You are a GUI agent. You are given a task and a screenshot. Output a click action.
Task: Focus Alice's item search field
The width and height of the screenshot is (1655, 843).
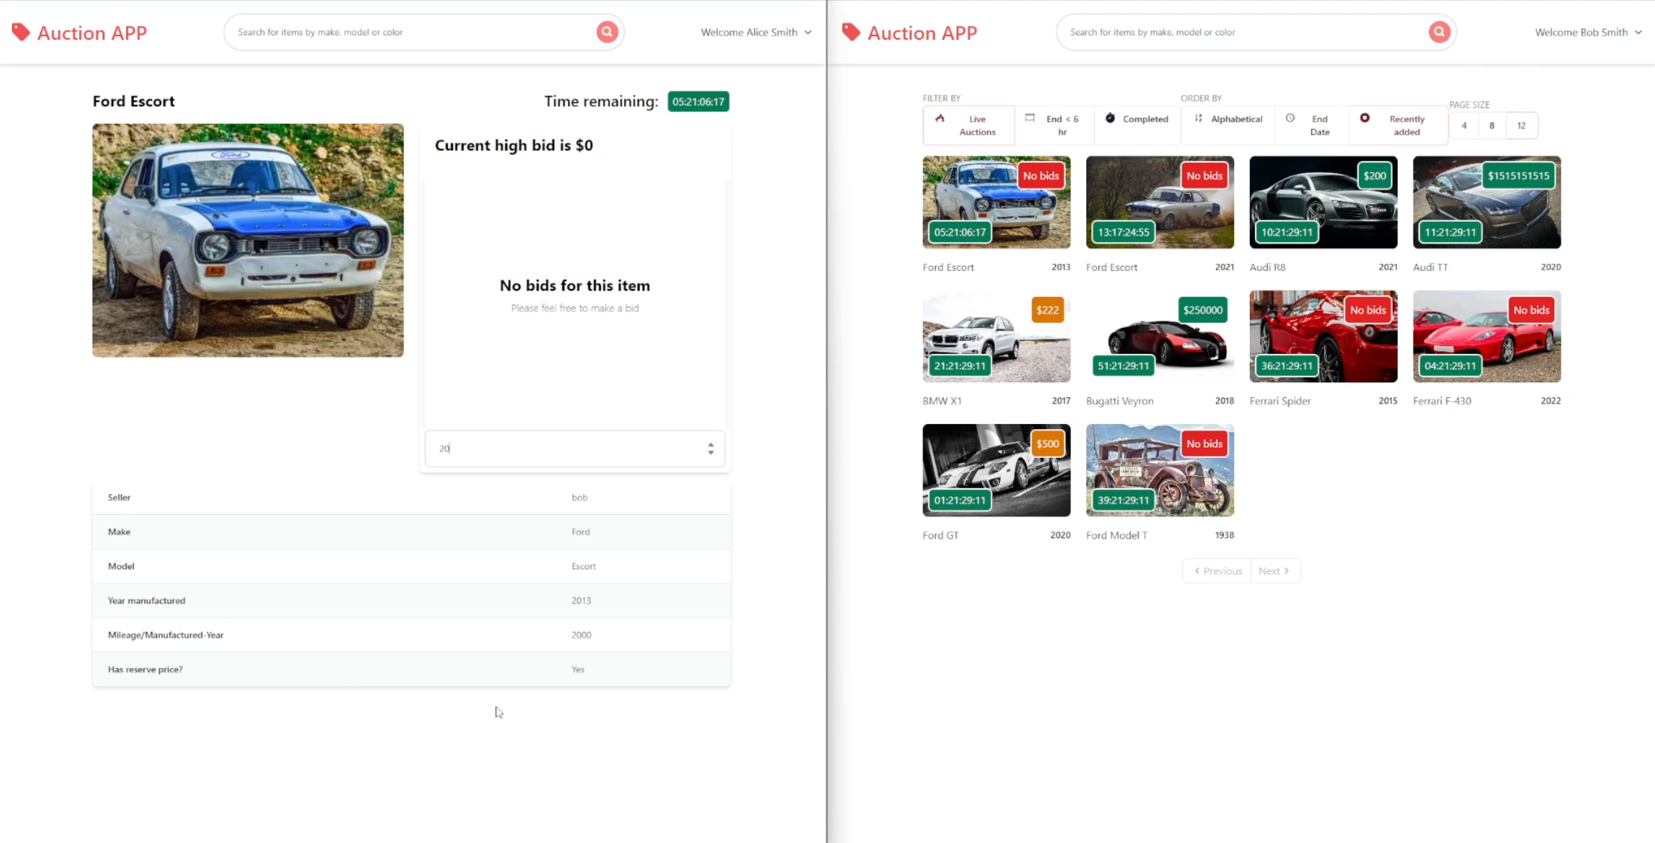click(411, 32)
